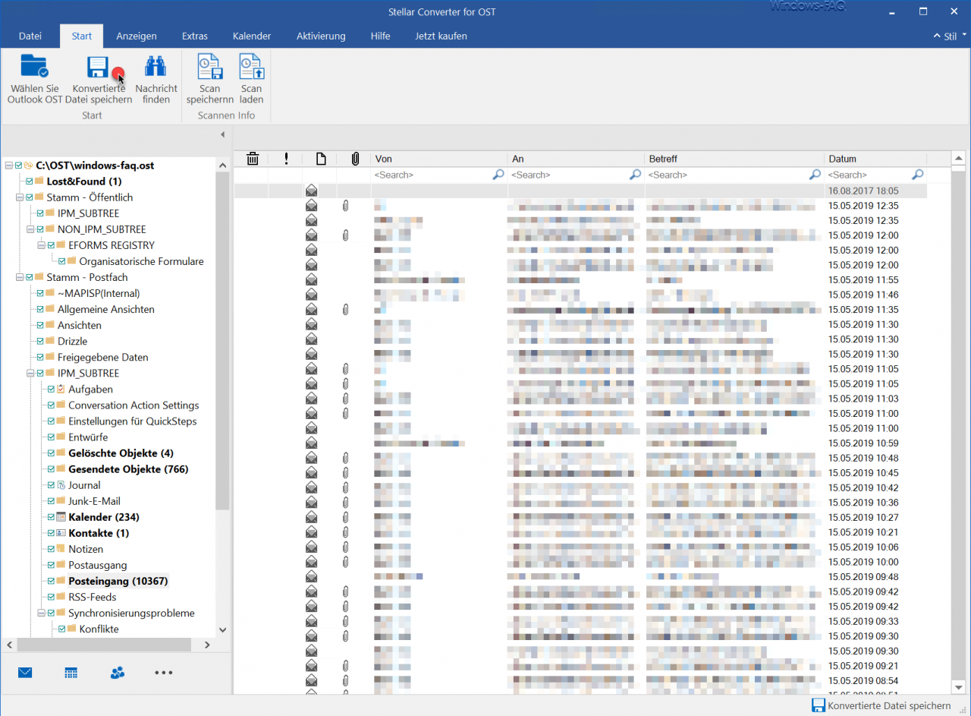Open the Datei menu tab
This screenshot has height=716, width=971.
point(30,36)
